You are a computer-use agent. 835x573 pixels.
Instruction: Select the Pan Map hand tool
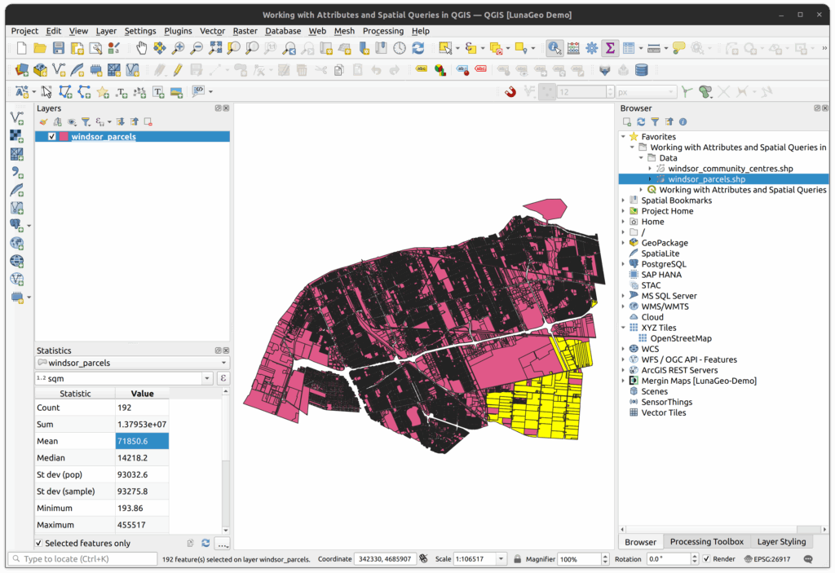(142, 49)
